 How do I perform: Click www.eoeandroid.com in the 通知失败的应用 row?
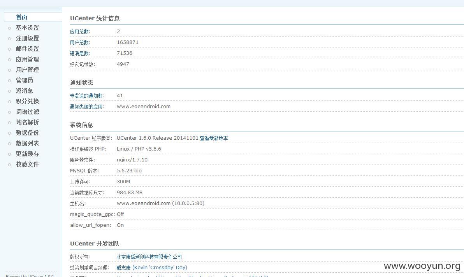pos(144,107)
